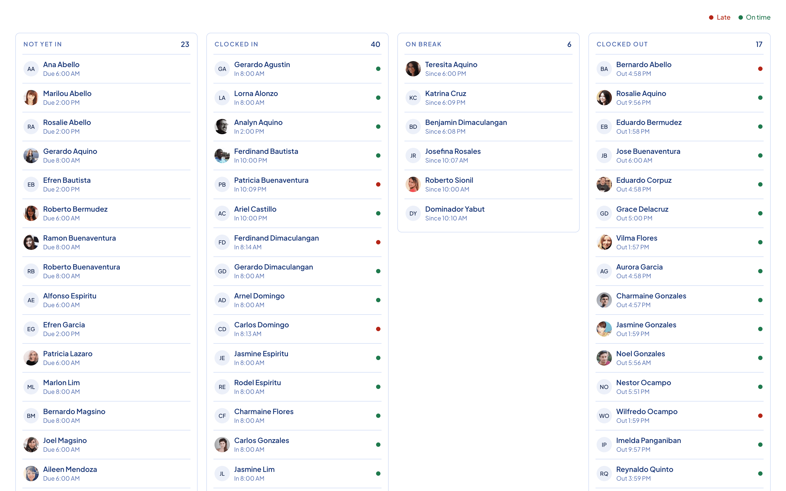Click the count 40 in Clocked In
The height and width of the screenshot is (491, 786).
[x=376, y=44]
